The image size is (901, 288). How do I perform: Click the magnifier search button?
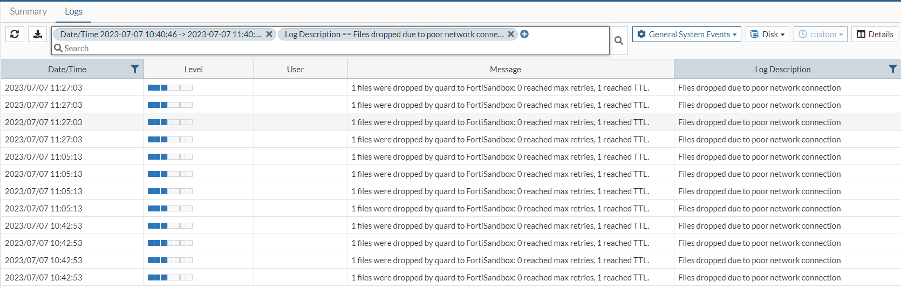tap(619, 40)
